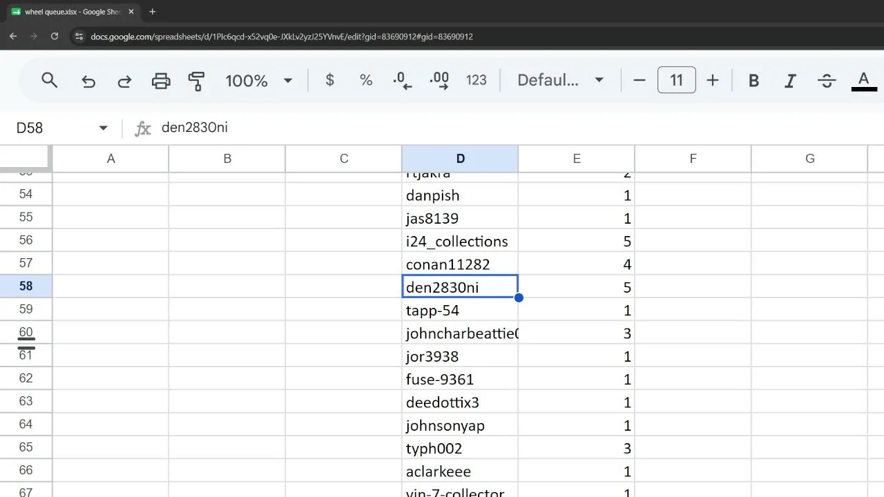This screenshot has height=497, width=884.
Task: Select value 1 next to fuse-9361
Action: tap(577, 380)
